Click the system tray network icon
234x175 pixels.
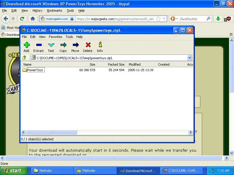(212, 171)
